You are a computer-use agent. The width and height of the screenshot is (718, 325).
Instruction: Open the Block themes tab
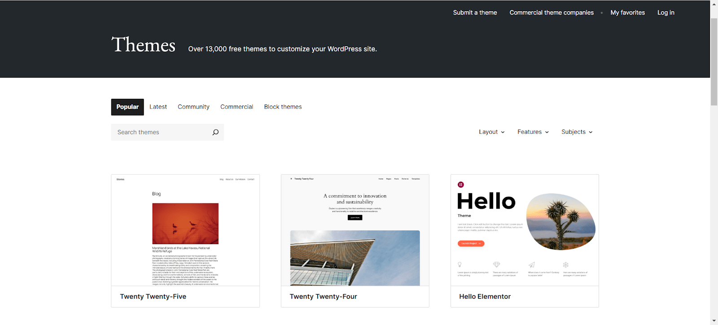283,107
